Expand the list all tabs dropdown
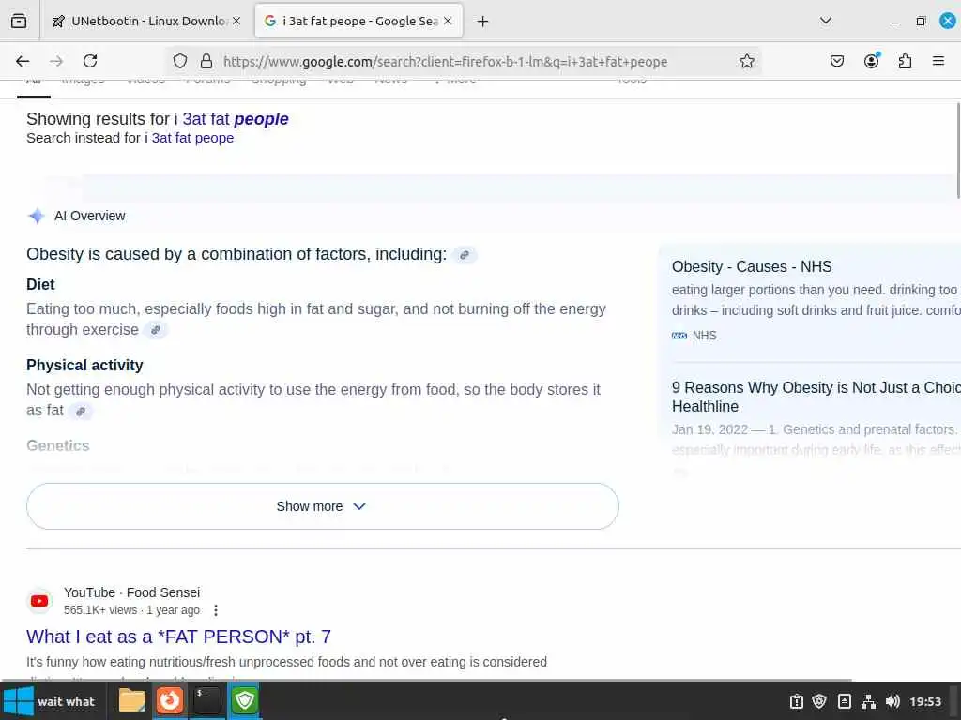The width and height of the screenshot is (961, 720). [x=826, y=21]
